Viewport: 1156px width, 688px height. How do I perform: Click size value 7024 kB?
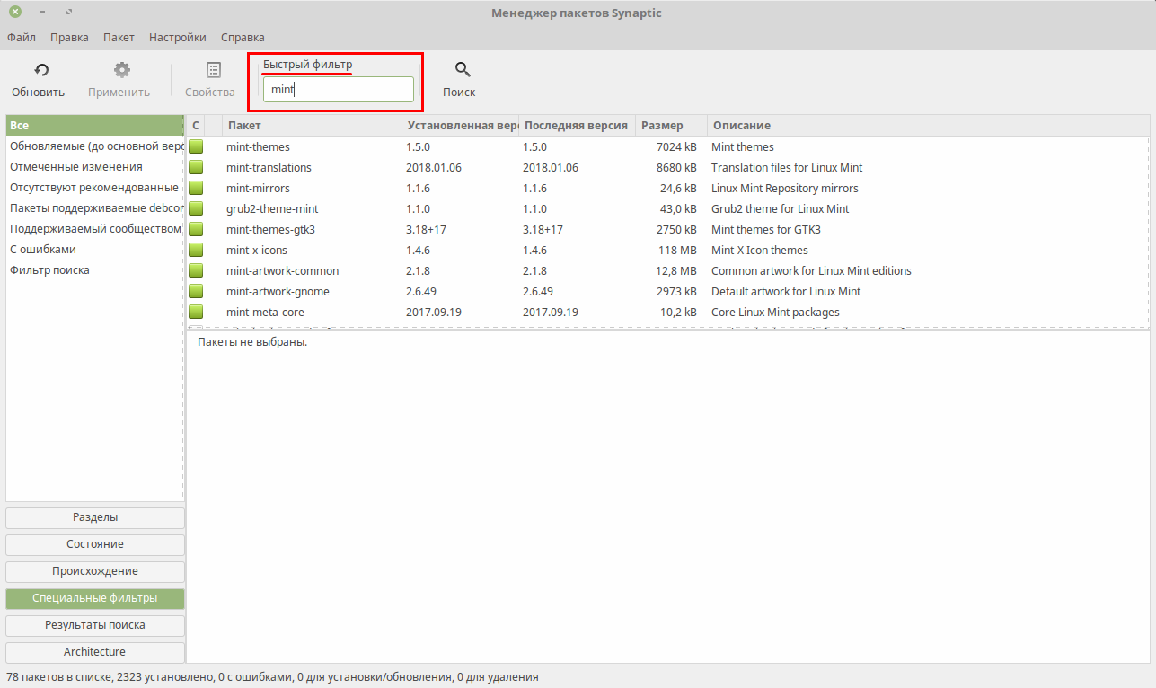pyautogui.click(x=676, y=146)
